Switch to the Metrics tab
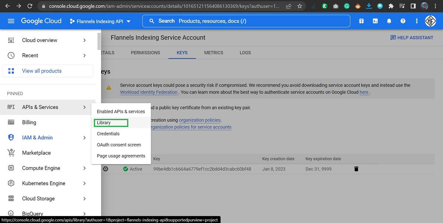The image size is (443, 223). (x=214, y=53)
